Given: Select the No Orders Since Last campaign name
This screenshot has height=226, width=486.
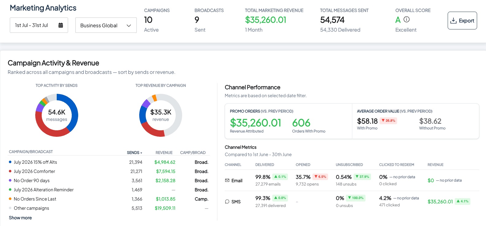Looking at the screenshot, I should point(35,199).
